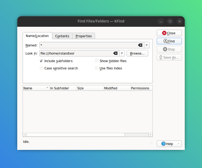Switch to the Contents tab
This screenshot has width=202, height=168.
[62, 36]
